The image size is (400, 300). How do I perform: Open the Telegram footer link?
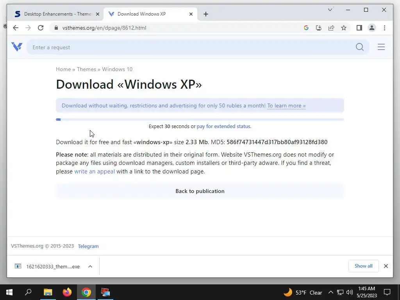pyautogui.click(x=88, y=246)
